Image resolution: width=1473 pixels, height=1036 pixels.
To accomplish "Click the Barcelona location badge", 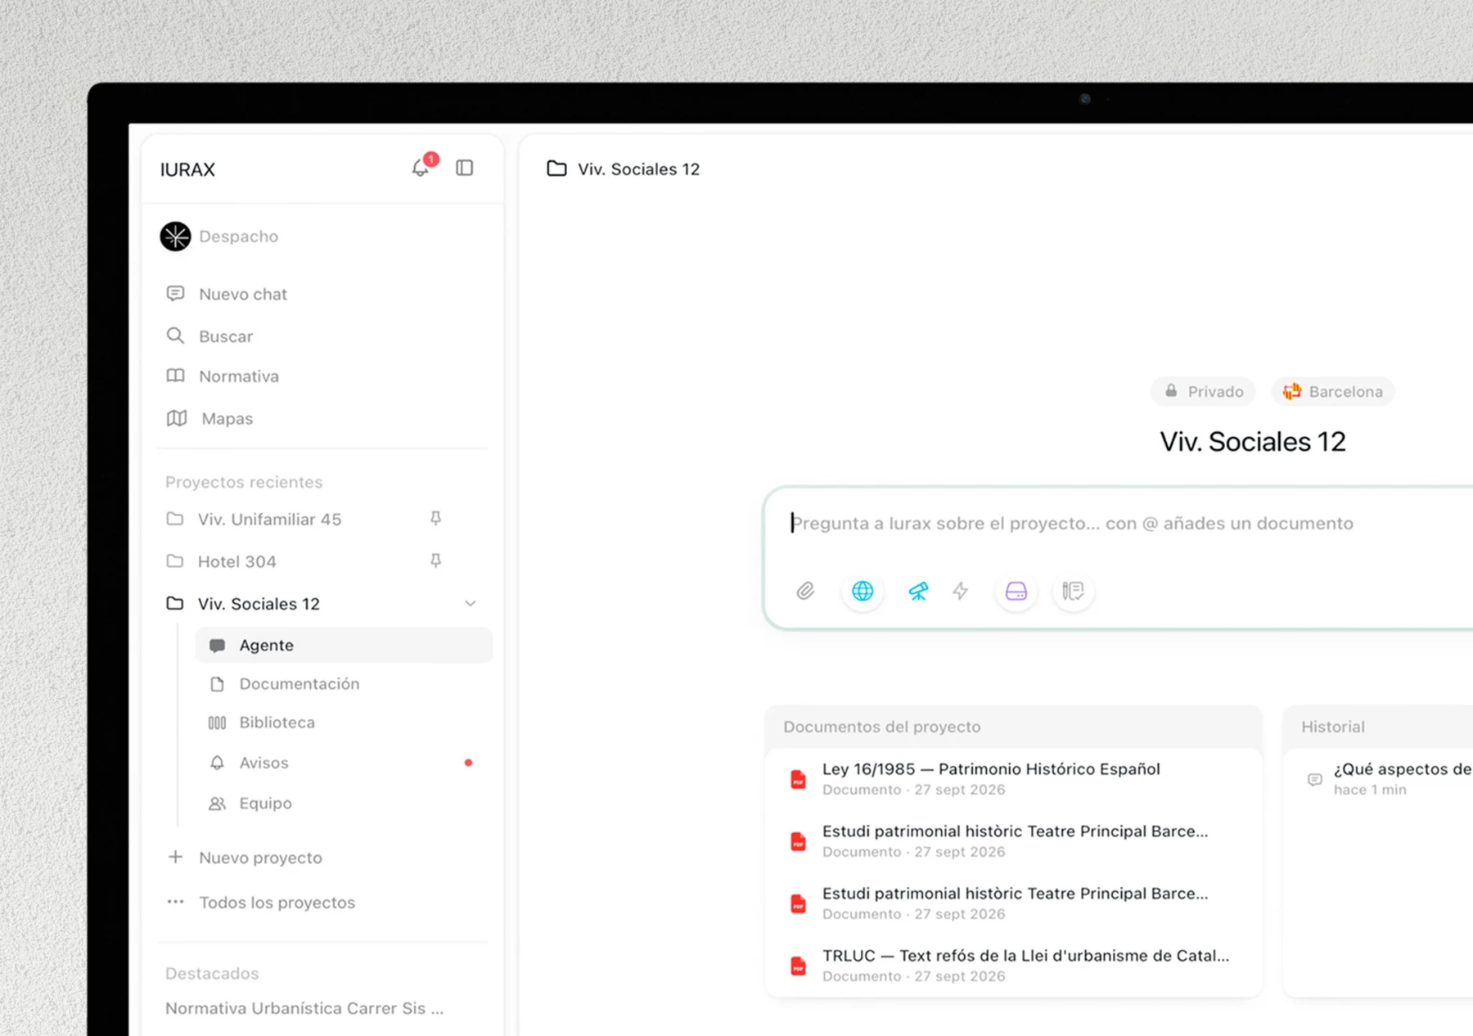I will tap(1333, 392).
